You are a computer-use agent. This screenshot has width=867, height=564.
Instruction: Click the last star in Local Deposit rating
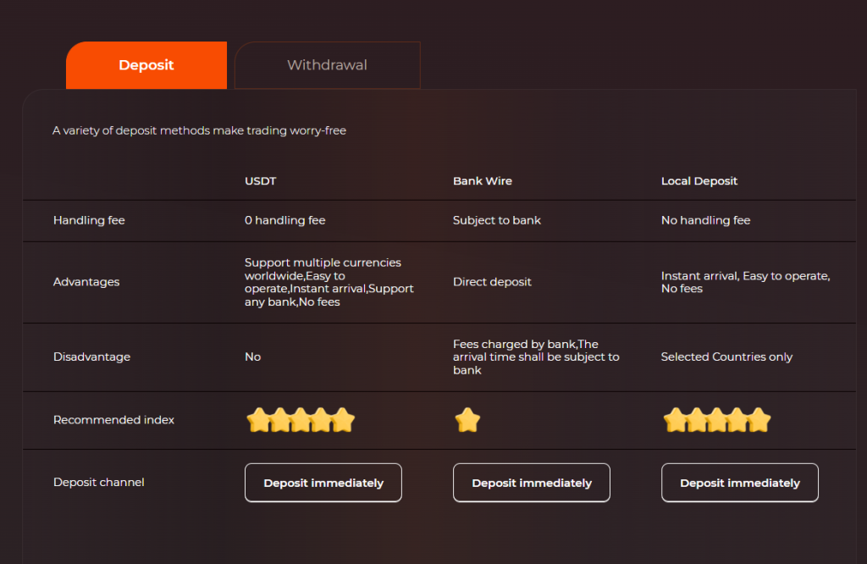coord(759,420)
